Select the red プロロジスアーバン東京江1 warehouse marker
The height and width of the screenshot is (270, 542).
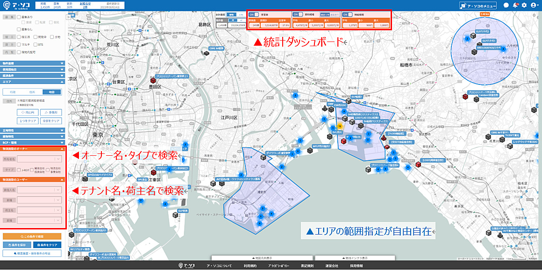coord(153,173)
